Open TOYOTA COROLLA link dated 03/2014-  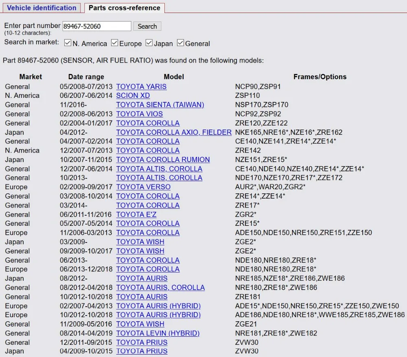click(x=148, y=205)
